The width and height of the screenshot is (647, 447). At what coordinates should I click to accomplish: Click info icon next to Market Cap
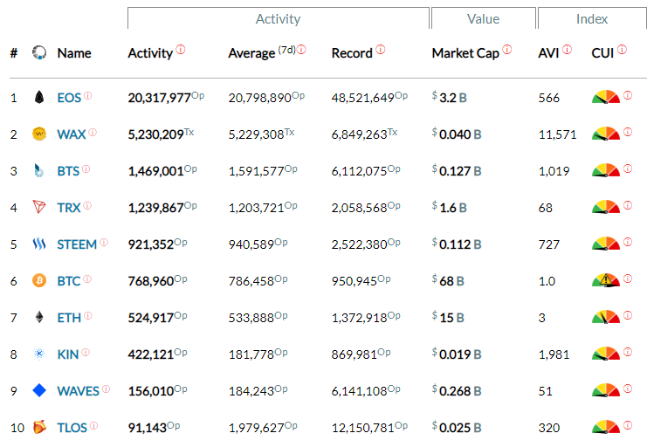pos(507,50)
